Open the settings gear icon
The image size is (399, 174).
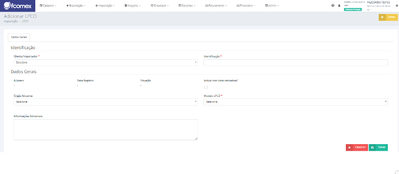point(397,5)
